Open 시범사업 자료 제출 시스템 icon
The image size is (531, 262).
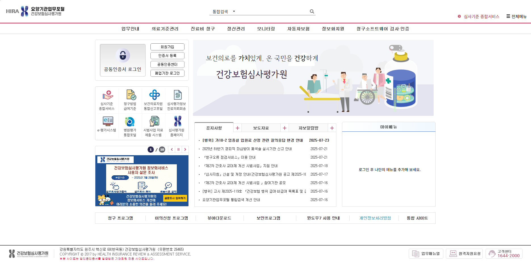153,126
